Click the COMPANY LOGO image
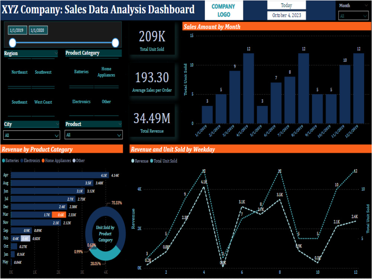 click(x=223, y=10)
